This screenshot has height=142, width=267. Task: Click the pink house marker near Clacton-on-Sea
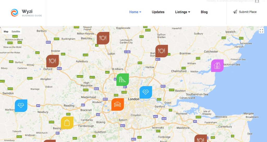217,66
